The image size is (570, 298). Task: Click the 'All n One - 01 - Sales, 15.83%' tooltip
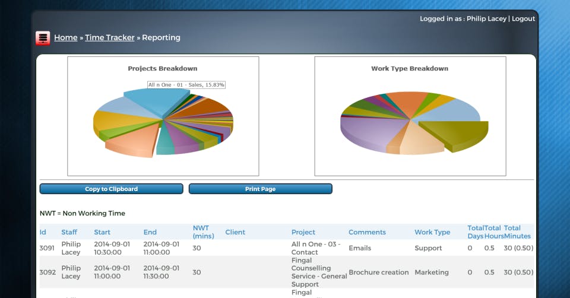point(186,85)
